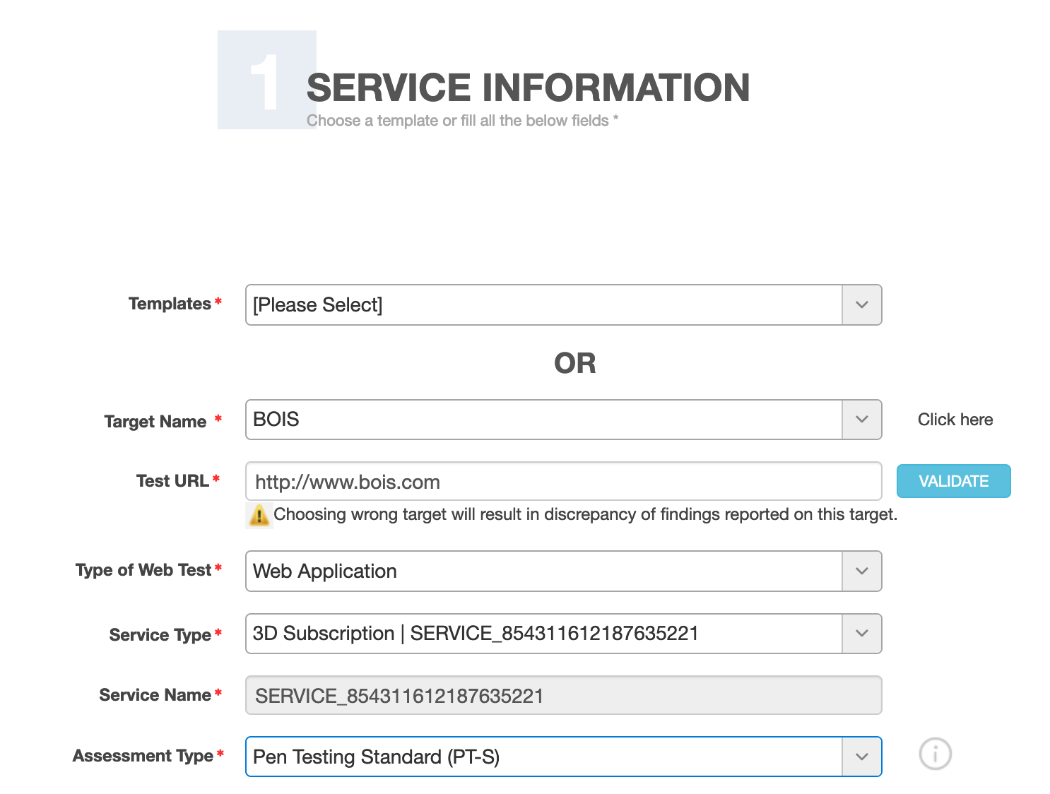Click the 'Choosing wrong target' warning text
Viewport: 1050px width, 794px height.
coord(586,514)
